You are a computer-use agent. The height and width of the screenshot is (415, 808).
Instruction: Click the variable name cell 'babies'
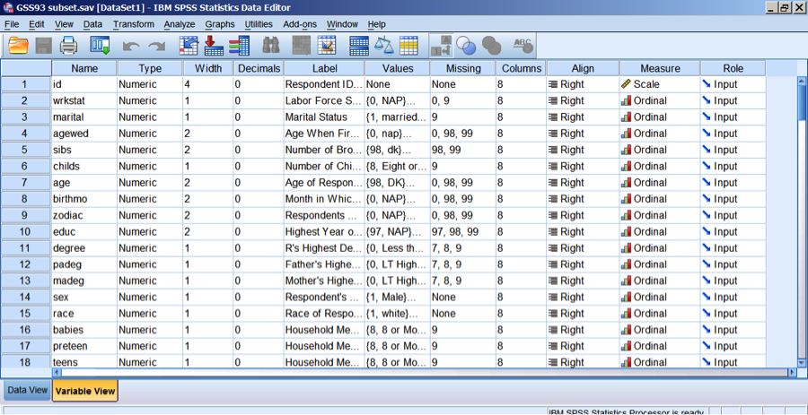click(84, 330)
